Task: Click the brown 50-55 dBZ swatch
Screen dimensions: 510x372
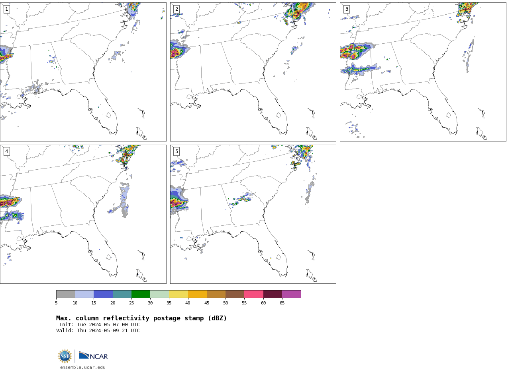Action: 235,294
